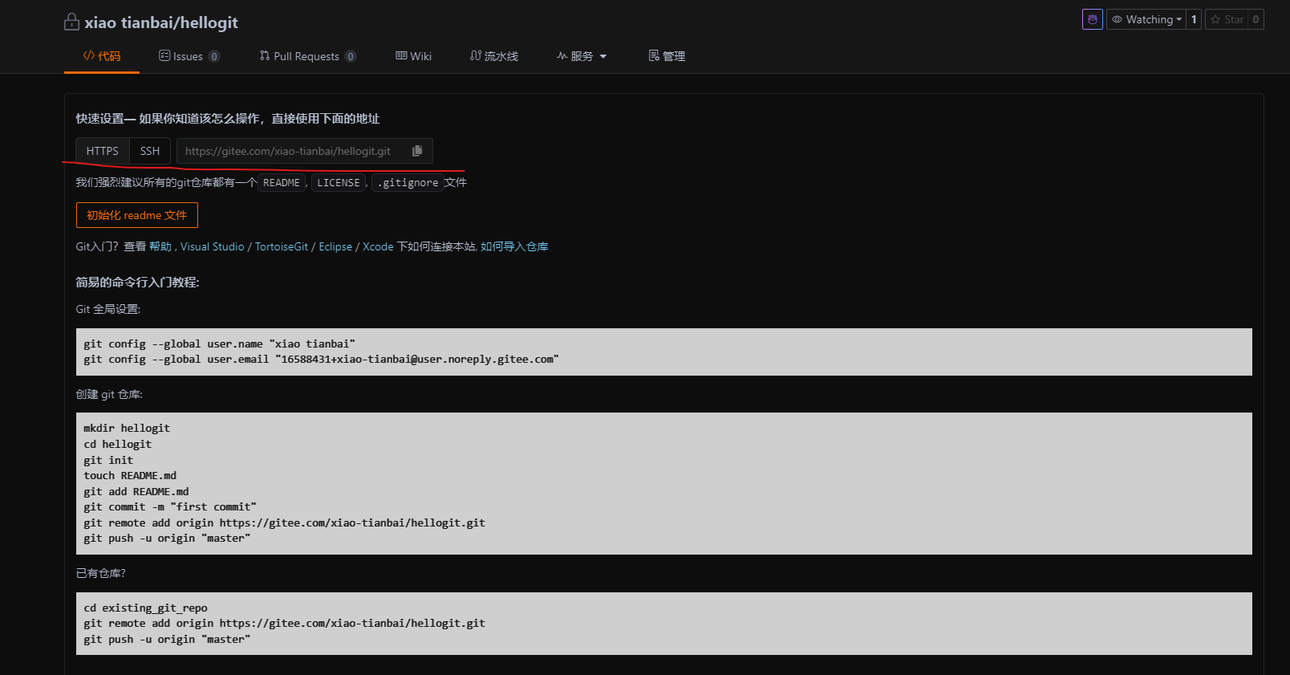Open the stargazers count of 0

pos(1256,19)
